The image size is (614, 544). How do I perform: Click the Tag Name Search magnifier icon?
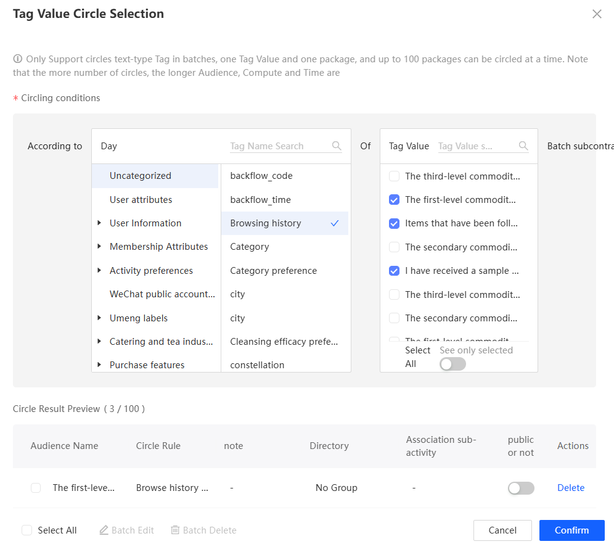[x=337, y=146]
